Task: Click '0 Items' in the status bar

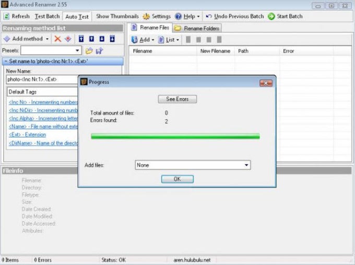Action: pos(10,260)
